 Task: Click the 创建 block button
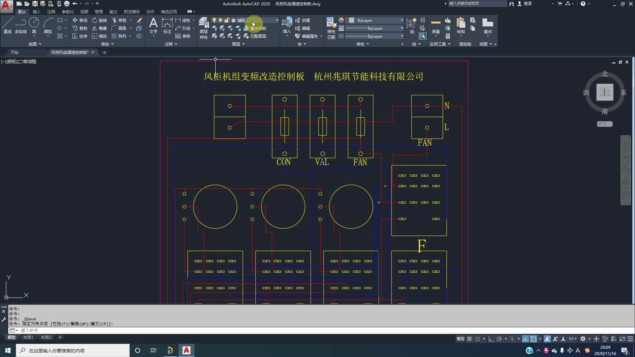[x=303, y=20]
